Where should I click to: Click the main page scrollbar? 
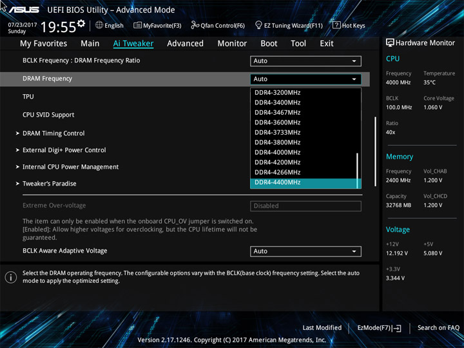(376, 151)
